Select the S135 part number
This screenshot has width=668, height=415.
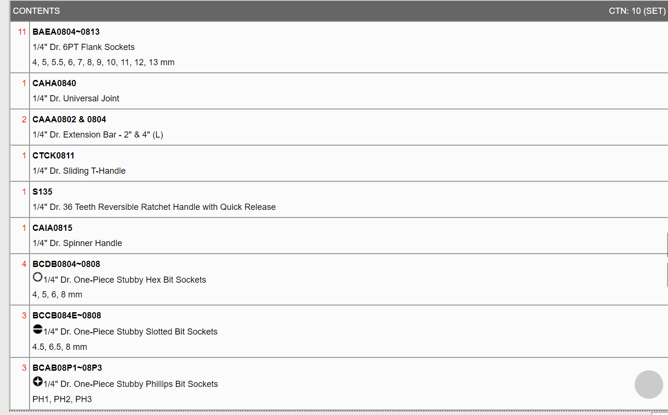42,192
